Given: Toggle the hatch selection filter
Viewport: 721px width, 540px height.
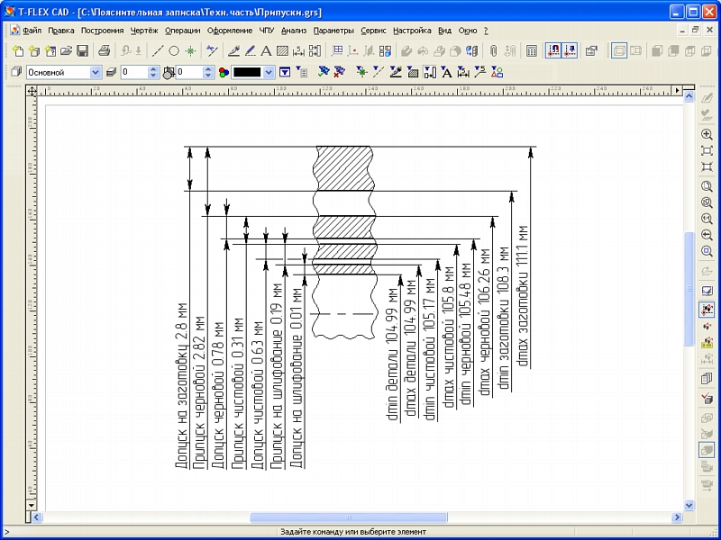Looking at the screenshot, I should click(x=413, y=72).
